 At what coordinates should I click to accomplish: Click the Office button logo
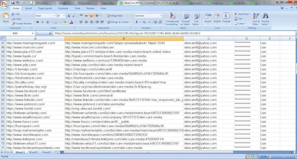pos(4,4)
